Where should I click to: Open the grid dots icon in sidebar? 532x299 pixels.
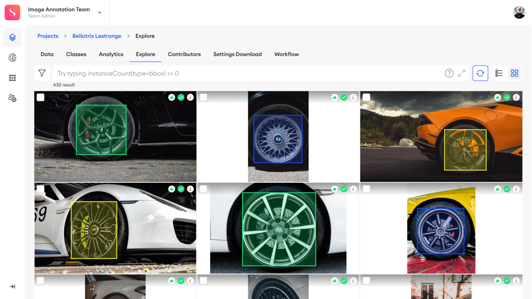(x=13, y=78)
